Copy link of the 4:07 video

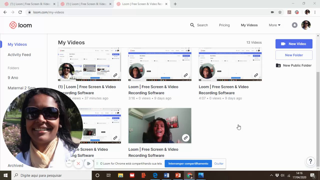pyautogui.click(x=256, y=75)
